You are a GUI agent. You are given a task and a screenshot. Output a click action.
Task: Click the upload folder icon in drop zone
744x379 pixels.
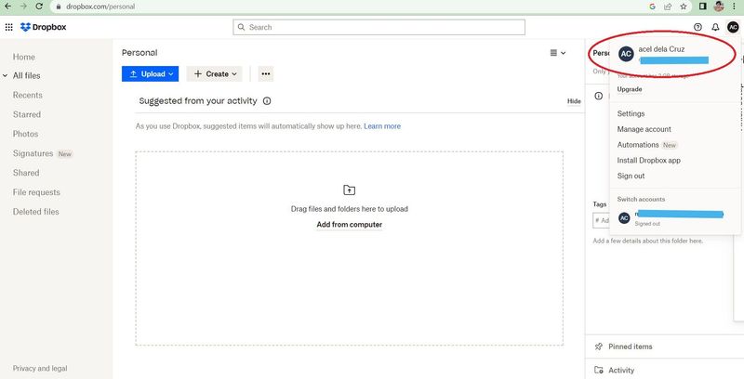[x=350, y=190]
